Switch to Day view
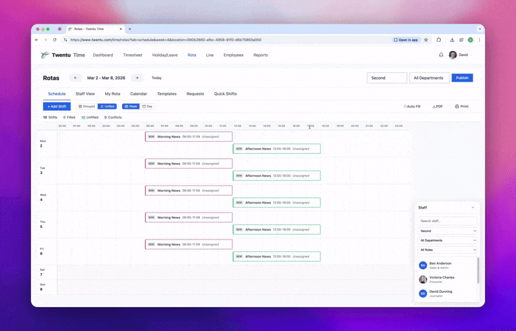516x331 pixels. (148, 106)
